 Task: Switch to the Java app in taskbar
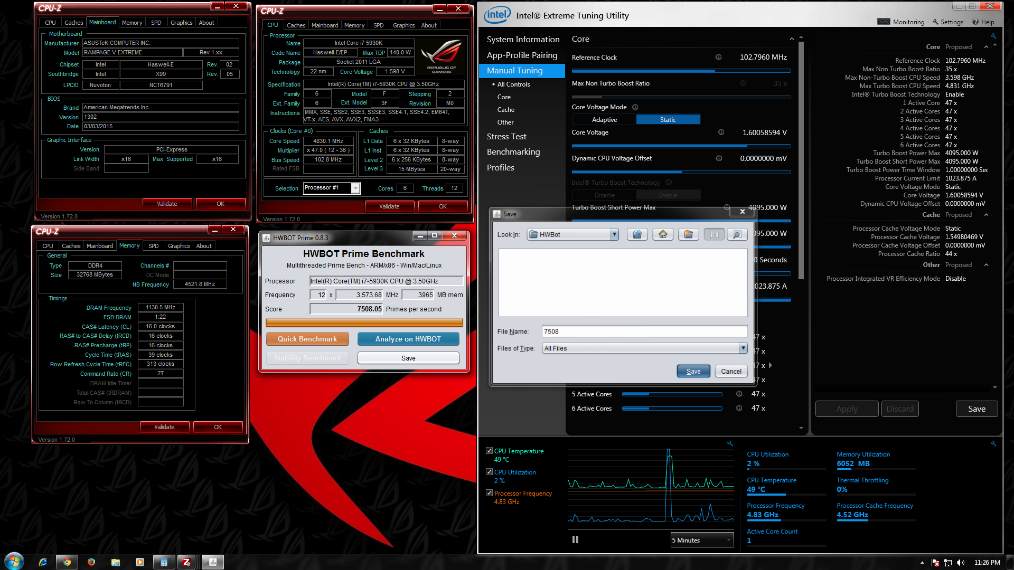pyautogui.click(x=213, y=562)
